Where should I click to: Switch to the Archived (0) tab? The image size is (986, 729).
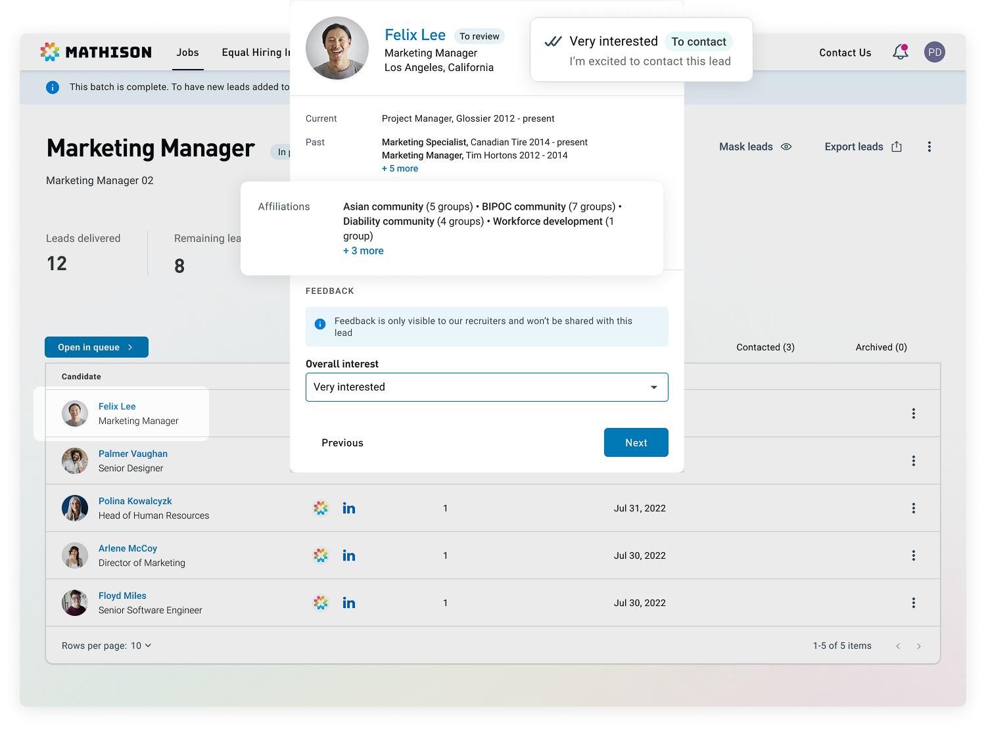tap(881, 347)
